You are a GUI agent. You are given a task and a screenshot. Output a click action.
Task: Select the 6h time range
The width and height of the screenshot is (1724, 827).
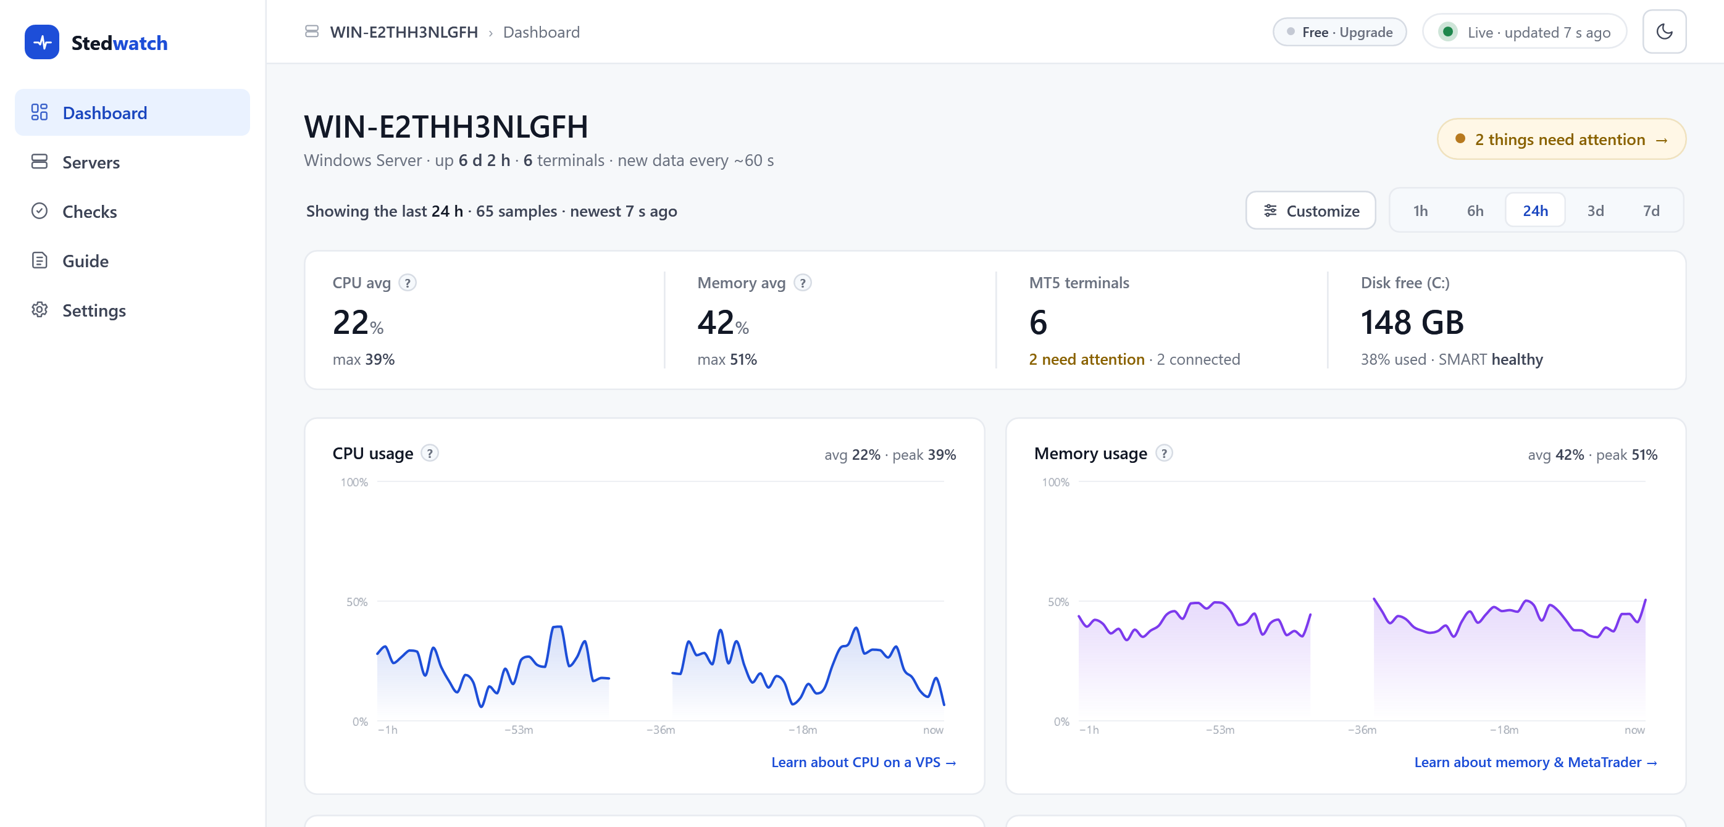point(1475,211)
